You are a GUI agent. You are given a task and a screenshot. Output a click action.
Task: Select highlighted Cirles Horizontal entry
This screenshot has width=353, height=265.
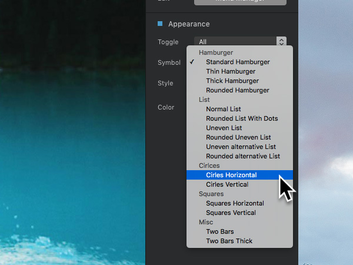coord(239,175)
